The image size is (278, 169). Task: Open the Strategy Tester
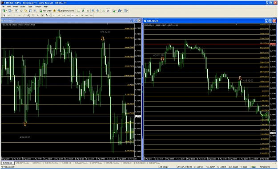35,11
